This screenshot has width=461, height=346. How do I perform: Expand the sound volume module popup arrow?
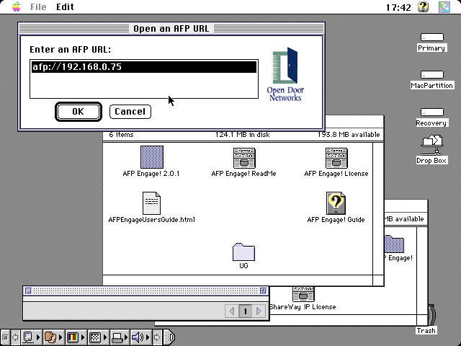click(148, 337)
